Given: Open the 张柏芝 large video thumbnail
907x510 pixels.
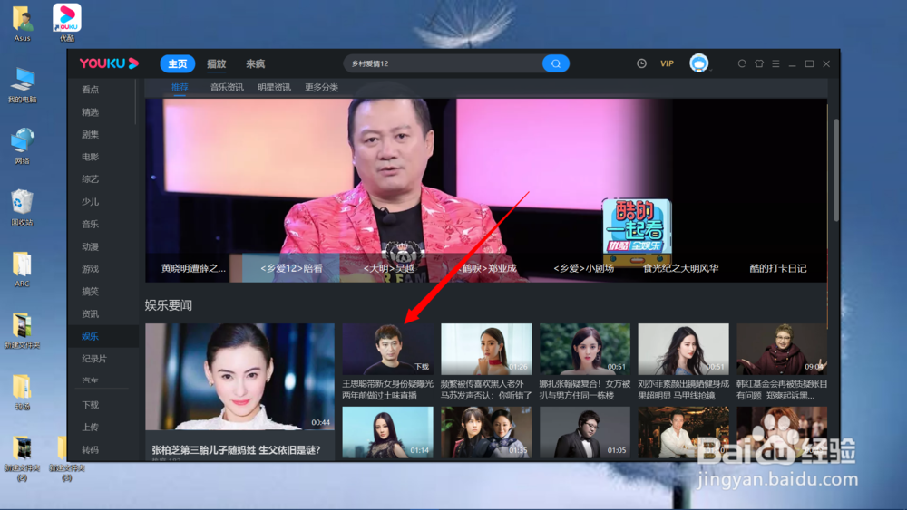Looking at the screenshot, I should click(x=239, y=377).
